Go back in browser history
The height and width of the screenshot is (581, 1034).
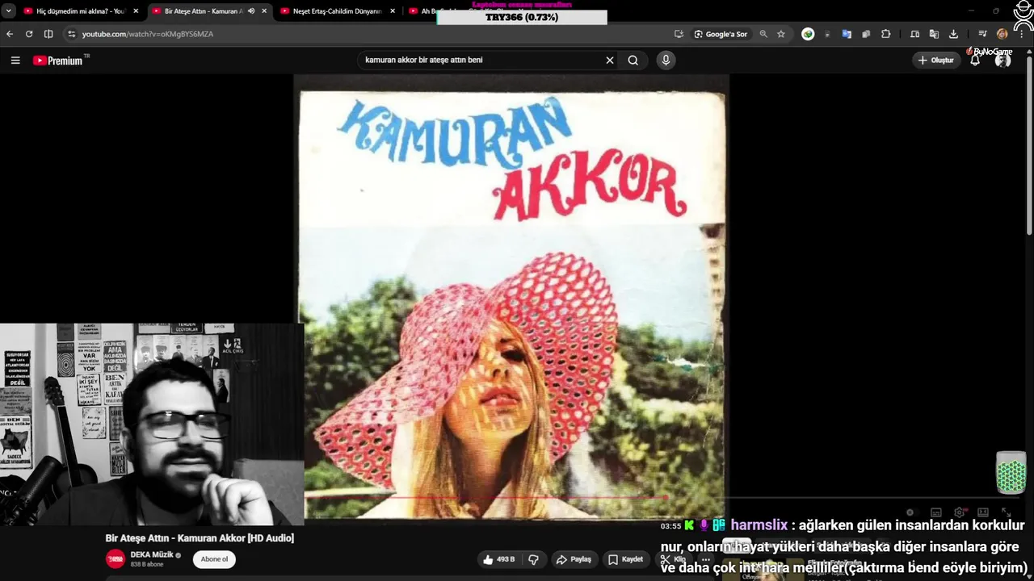[x=10, y=34]
